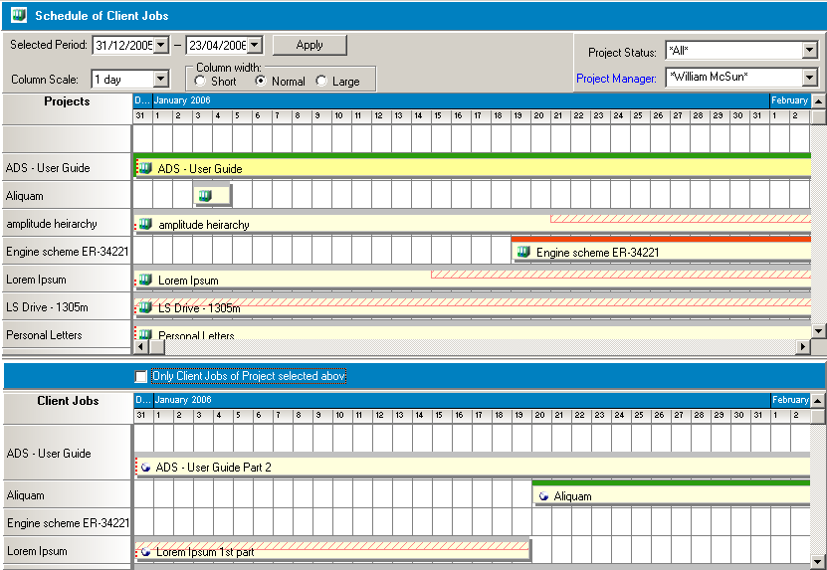
Task: Select the Aliquam project row label
Action: tap(67, 196)
